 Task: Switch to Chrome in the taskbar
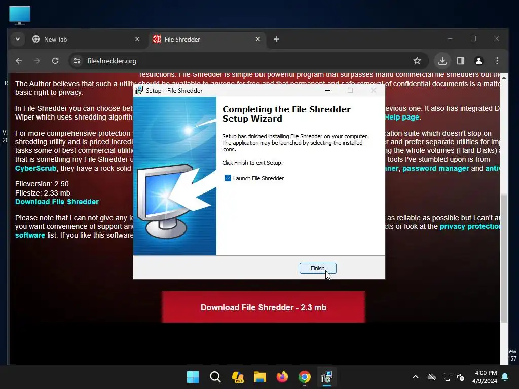[305, 377]
